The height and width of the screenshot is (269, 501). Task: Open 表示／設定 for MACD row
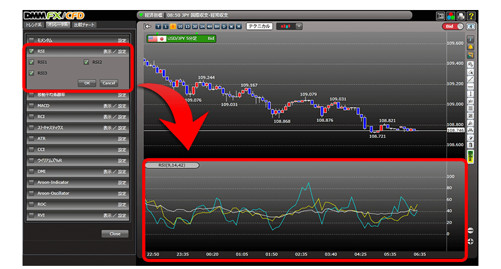[115, 106]
